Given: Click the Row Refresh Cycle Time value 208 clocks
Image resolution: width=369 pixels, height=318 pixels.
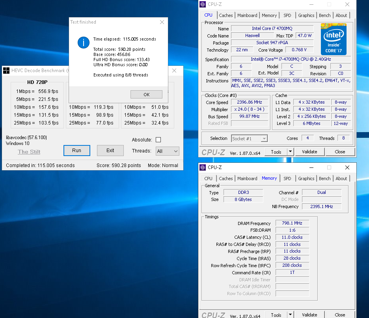Looking at the screenshot, I should point(292,265).
